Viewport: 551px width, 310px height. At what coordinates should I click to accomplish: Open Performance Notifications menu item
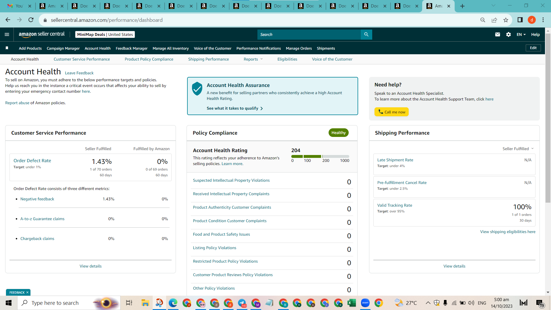click(x=259, y=48)
